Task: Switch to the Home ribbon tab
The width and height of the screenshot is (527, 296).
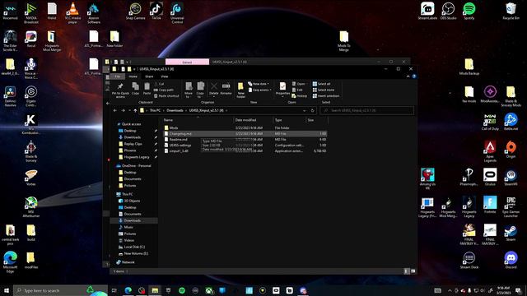Action: [133, 76]
